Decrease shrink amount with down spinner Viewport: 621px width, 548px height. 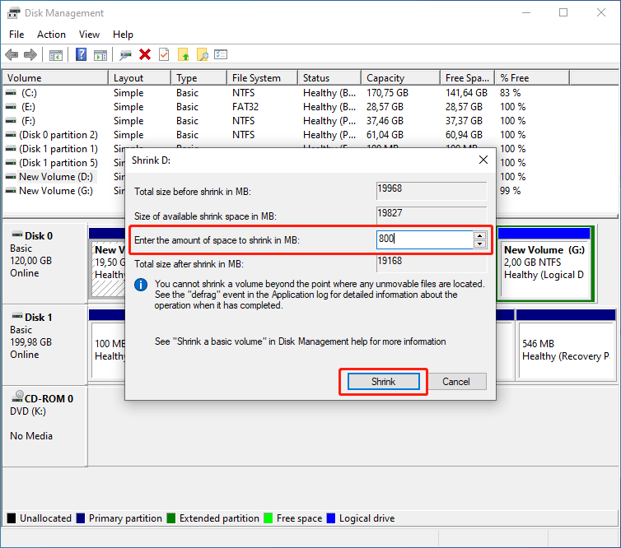click(x=479, y=244)
